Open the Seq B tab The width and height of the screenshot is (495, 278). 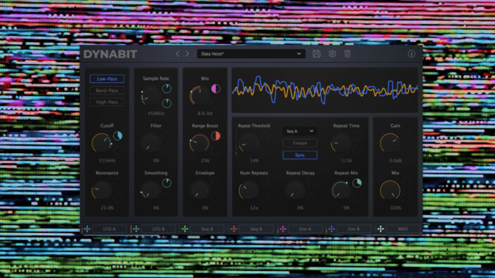pyautogui.click(x=256, y=229)
